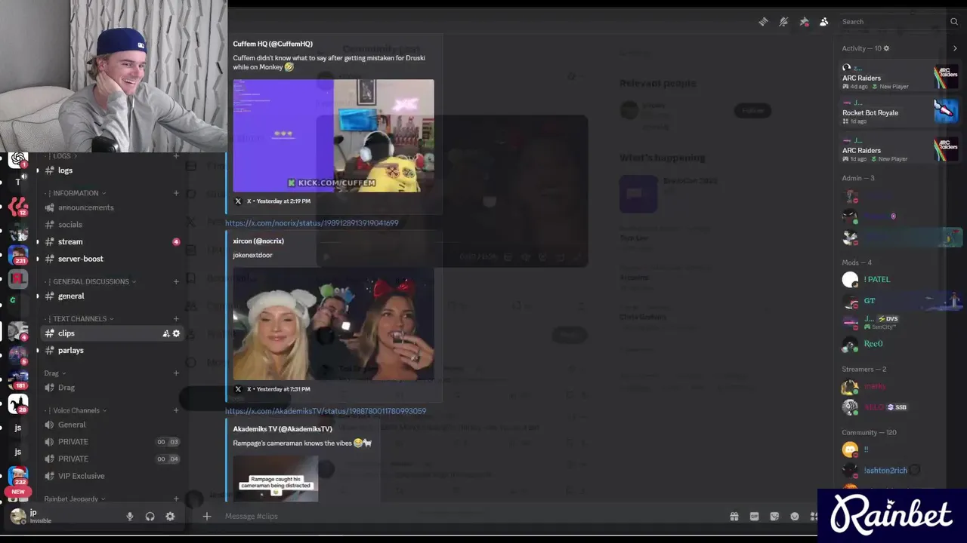Open the emoji picker
The image size is (967, 543).
(795, 517)
